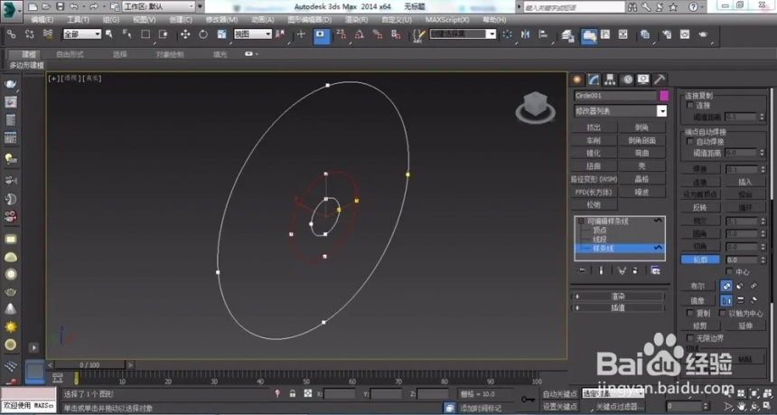The width and height of the screenshot is (777, 415).
Task: Collapse the 可编辑样条线 stack tree
Action: [x=581, y=222]
